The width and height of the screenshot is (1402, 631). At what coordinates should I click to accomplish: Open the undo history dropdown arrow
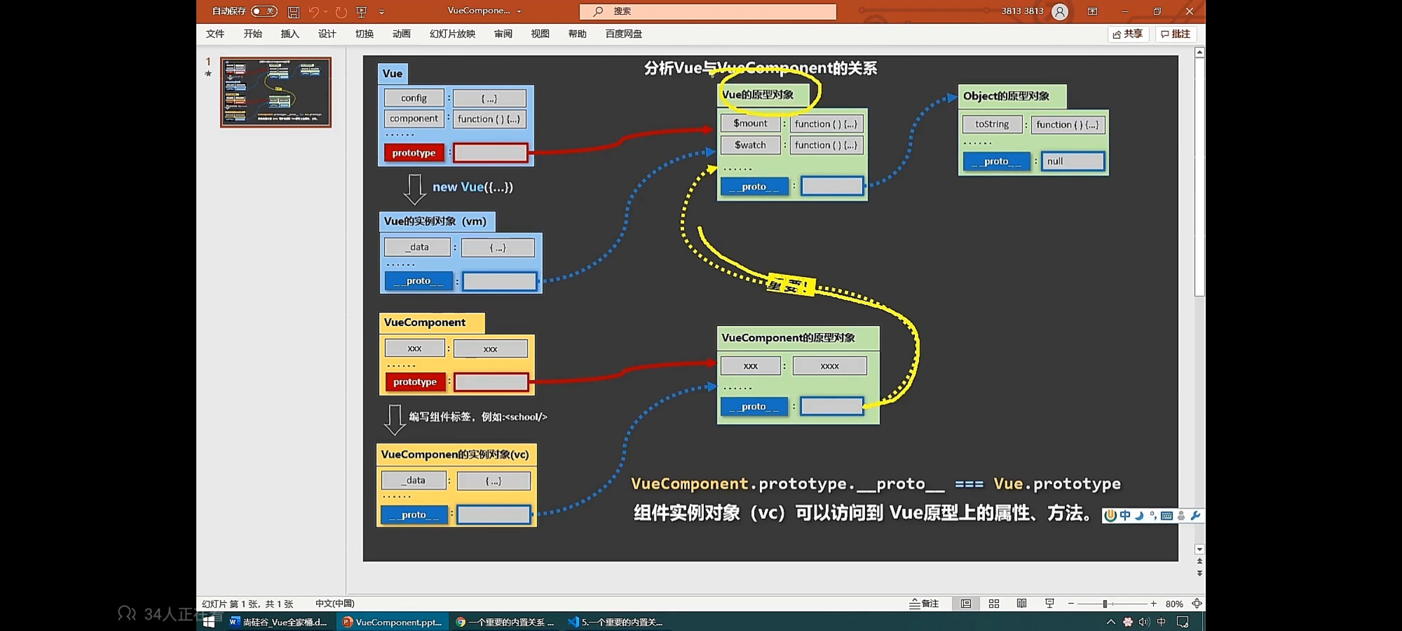point(326,12)
